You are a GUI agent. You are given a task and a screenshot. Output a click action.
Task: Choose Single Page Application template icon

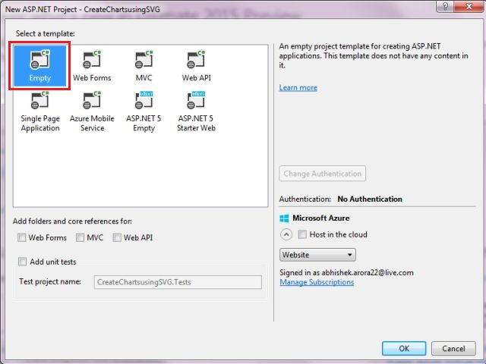(x=39, y=100)
